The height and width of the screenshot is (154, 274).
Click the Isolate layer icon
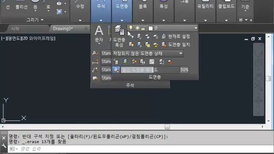coord(139,36)
